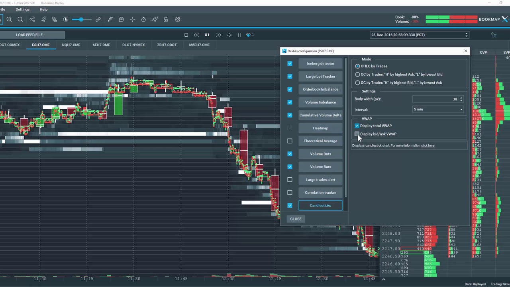This screenshot has height=287, width=510.
Task: Click the speech bubble note icon
Action: click(122, 20)
